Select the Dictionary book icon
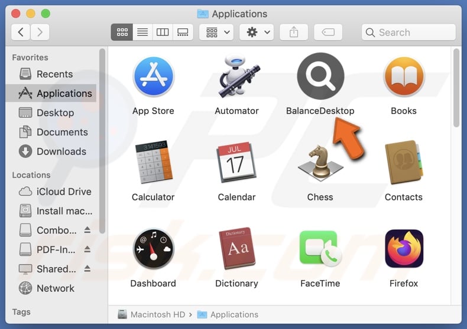This screenshot has width=467, height=329. pyautogui.click(x=237, y=248)
